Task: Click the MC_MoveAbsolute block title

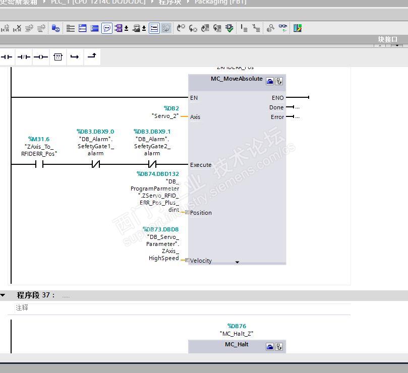Action: point(237,79)
